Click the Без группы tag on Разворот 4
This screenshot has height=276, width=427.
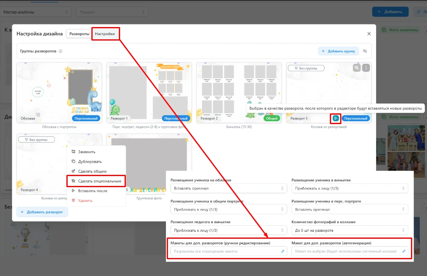tap(36, 139)
